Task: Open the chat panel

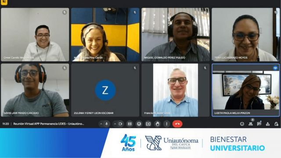Action: tap(259, 124)
